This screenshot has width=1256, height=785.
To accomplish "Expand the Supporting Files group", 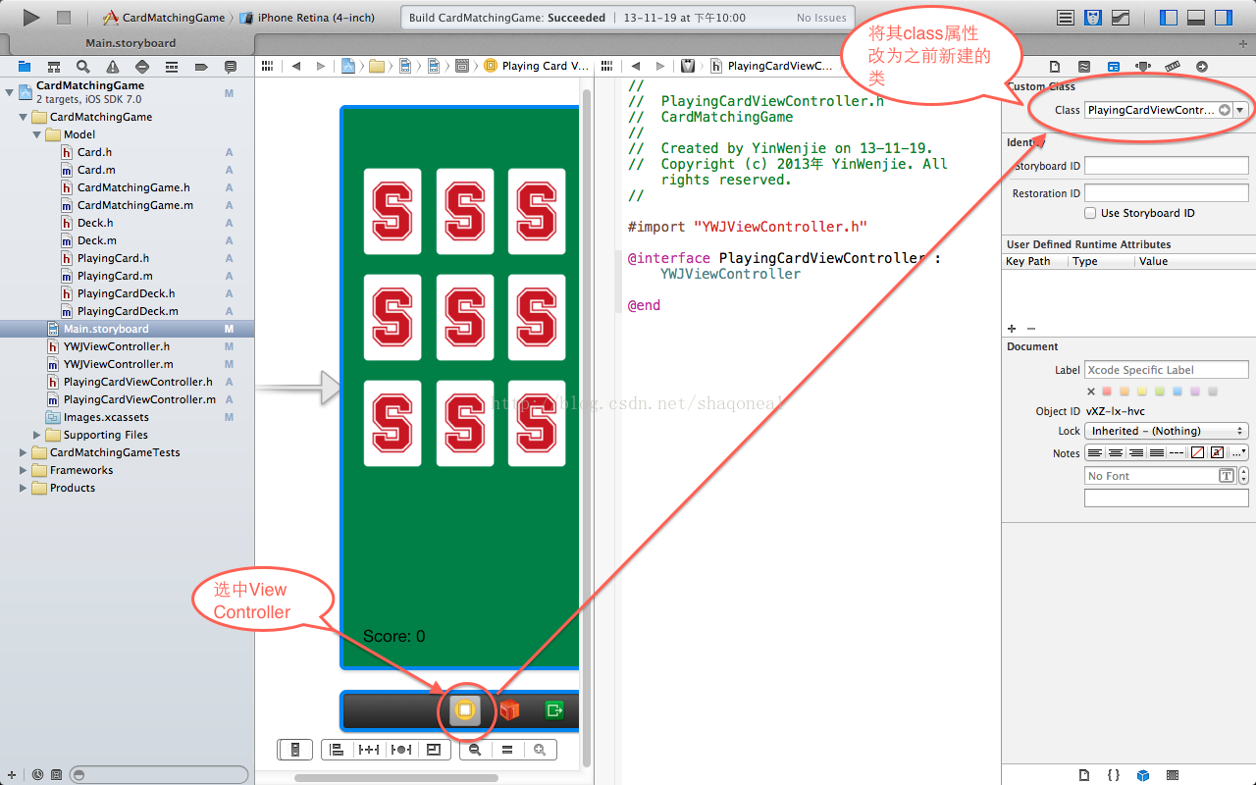I will (37, 435).
